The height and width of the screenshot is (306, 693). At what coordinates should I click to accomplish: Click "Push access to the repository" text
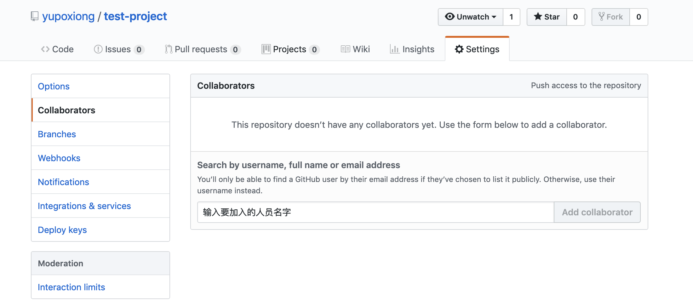586,86
